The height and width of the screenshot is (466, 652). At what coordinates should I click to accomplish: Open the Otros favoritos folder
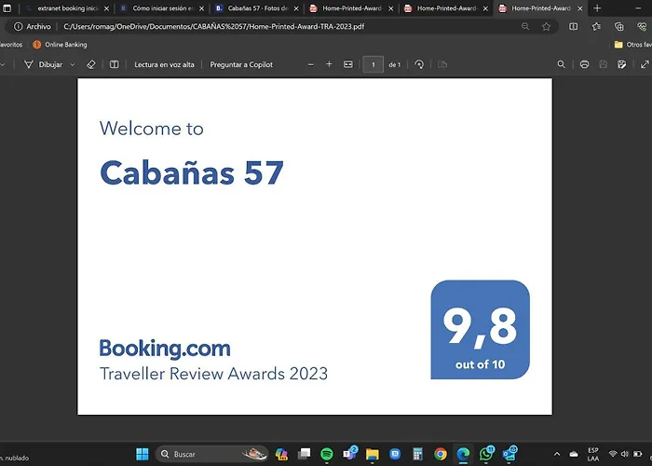click(632, 45)
